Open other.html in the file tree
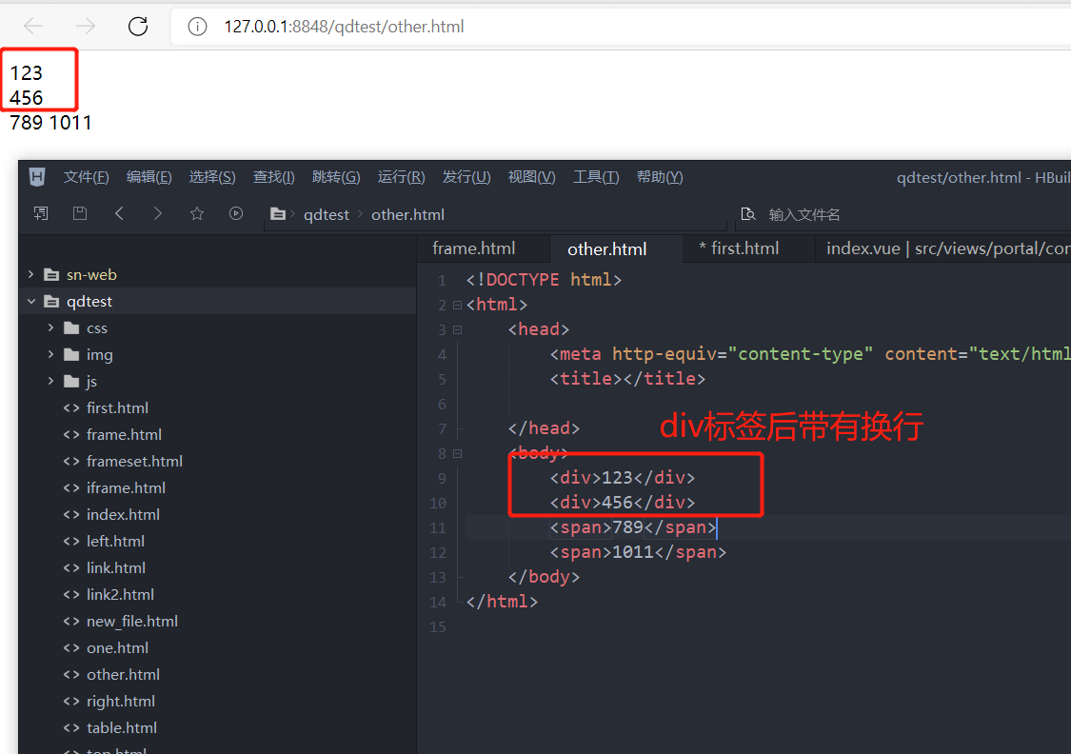The height and width of the screenshot is (754, 1071). coord(123,674)
